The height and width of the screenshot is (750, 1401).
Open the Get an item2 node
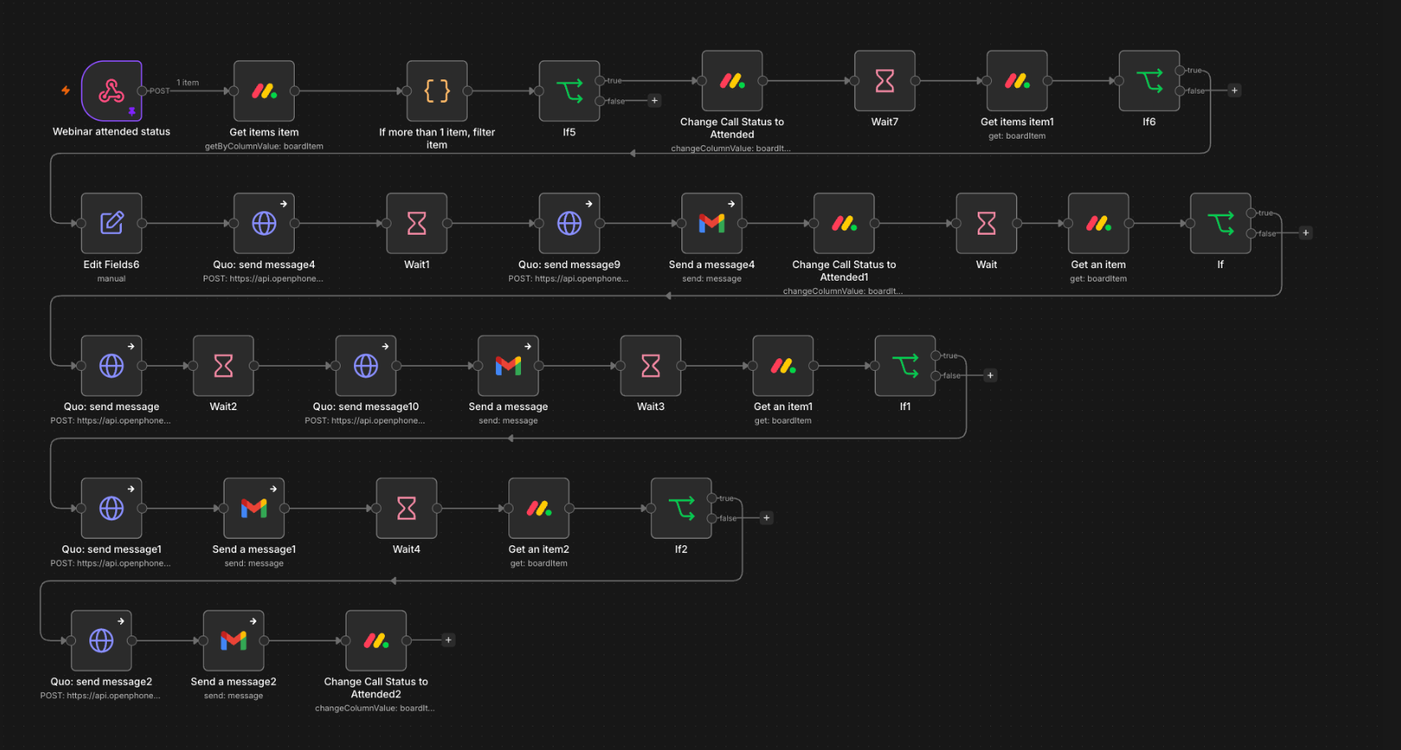click(x=539, y=508)
